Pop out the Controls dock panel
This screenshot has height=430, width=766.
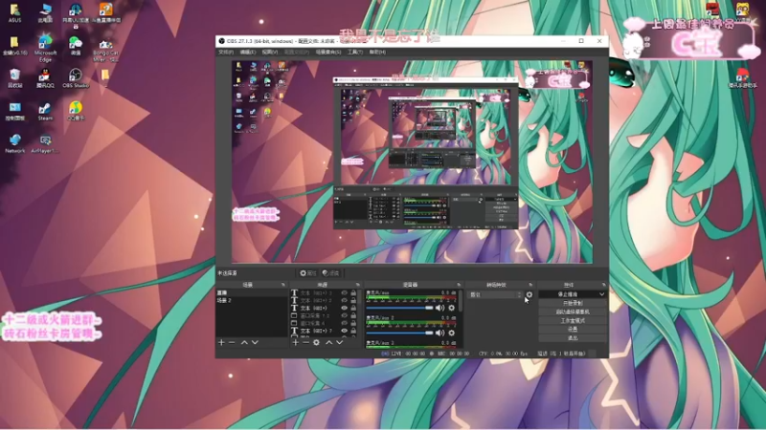click(x=604, y=285)
